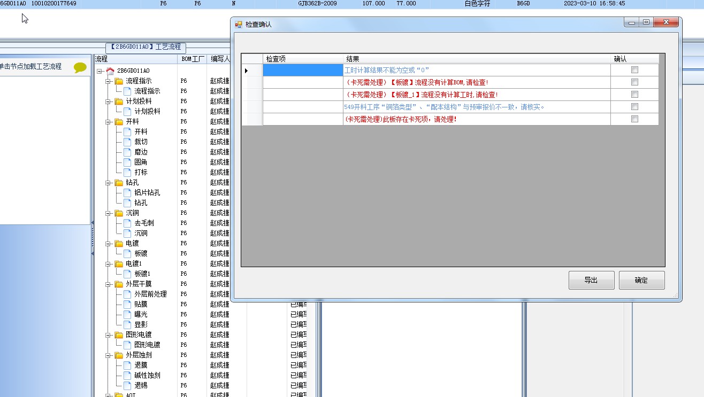Viewport: 704px width, 397px height.
Task: Select the 显影 tree node label
Action: click(141, 324)
